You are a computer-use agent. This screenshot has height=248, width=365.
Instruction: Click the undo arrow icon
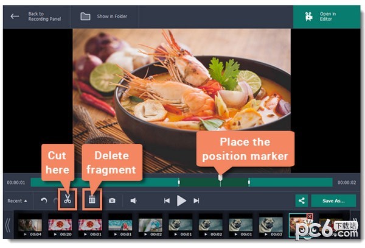coord(44,200)
